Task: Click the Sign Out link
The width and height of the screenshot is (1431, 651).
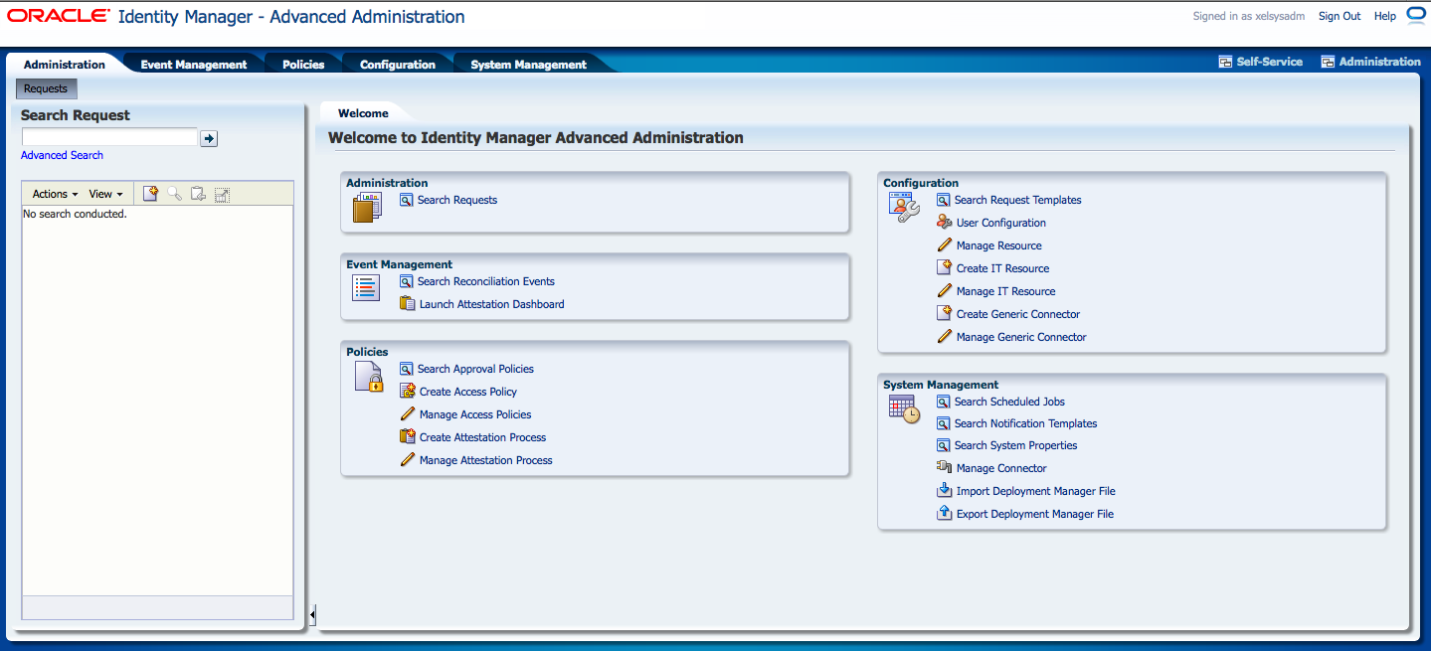Action: (1340, 16)
